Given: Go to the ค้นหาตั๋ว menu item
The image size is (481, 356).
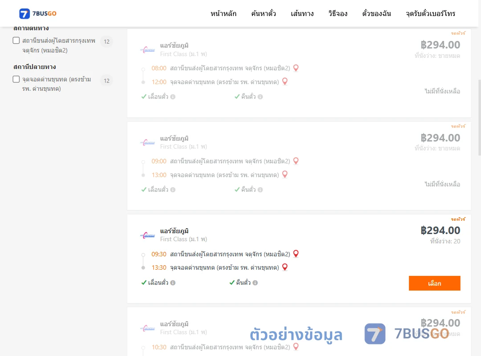Looking at the screenshot, I should coord(264,13).
